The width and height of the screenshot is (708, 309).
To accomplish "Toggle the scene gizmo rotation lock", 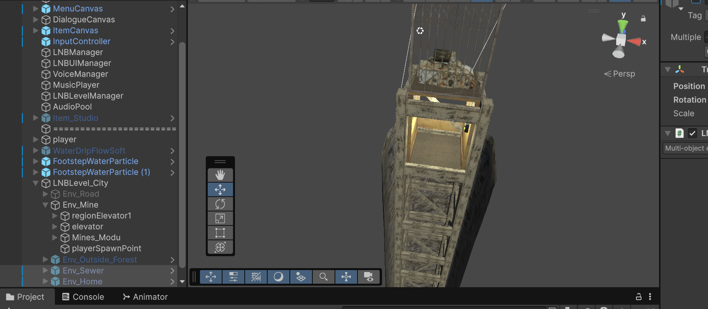I will (x=643, y=18).
